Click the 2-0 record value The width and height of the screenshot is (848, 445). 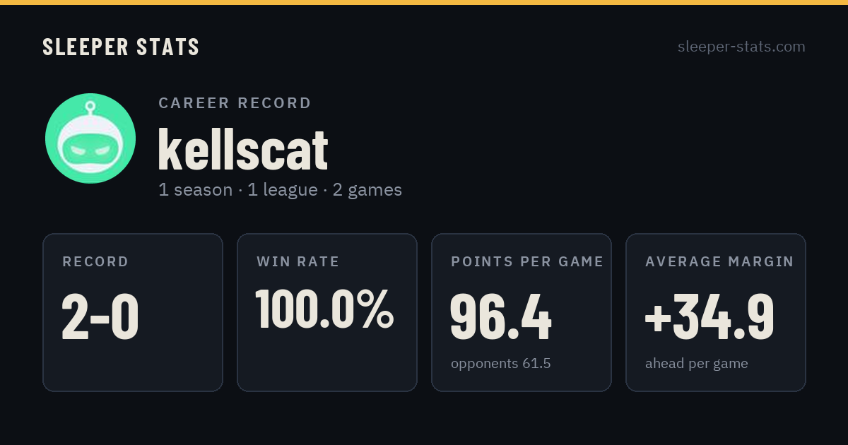coord(100,317)
